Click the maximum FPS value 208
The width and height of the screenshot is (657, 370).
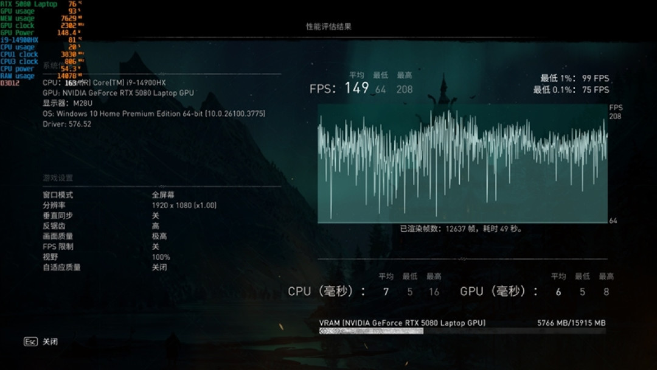(405, 89)
